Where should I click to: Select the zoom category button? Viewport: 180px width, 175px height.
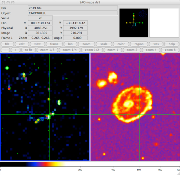coord(86,44)
